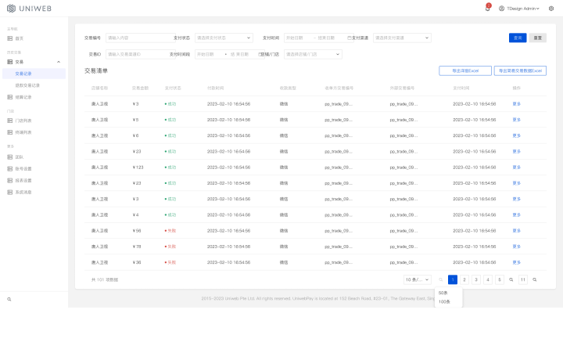Click the pagination icon just before page 1
This screenshot has width=563, height=353.
point(441,279)
